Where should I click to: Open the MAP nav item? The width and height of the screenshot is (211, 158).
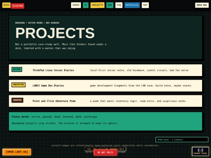tap(145, 5)
